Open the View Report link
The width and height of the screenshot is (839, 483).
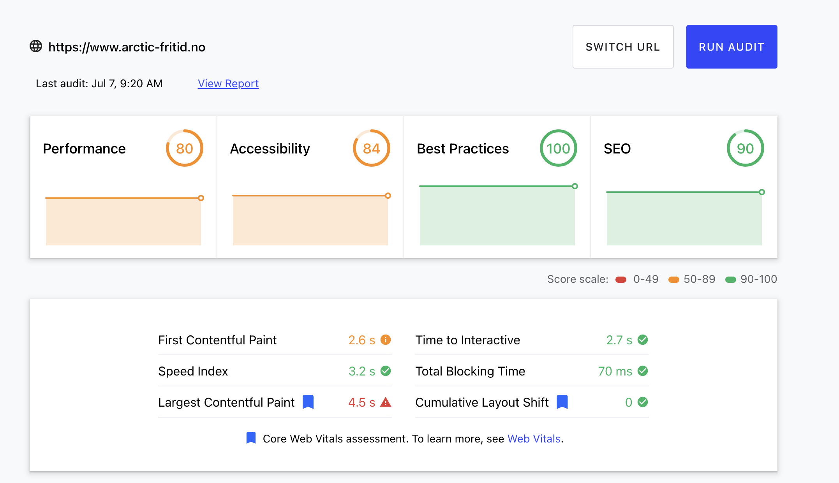[228, 83]
